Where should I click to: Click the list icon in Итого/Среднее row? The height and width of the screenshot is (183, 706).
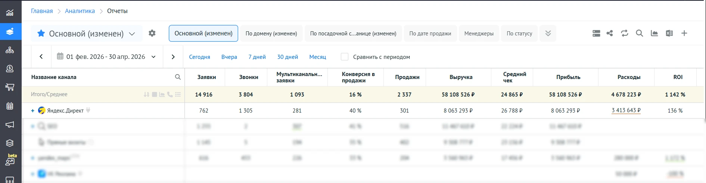tap(178, 95)
